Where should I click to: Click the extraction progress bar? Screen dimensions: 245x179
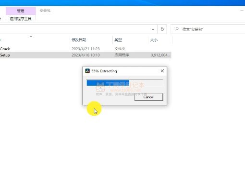124,83
